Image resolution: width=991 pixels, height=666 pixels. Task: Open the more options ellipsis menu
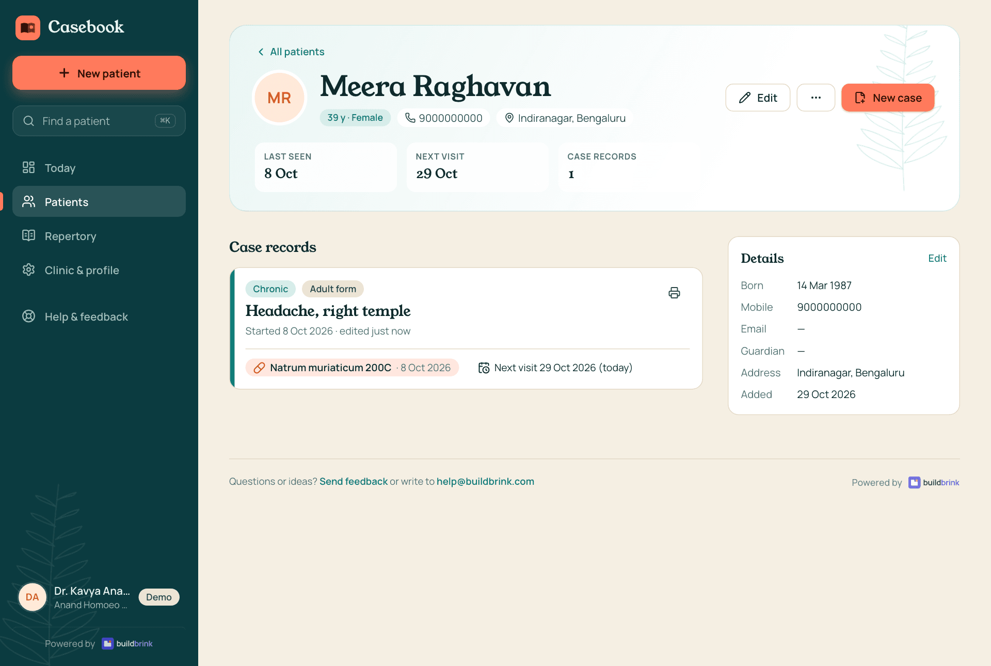(x=816, y=98)
